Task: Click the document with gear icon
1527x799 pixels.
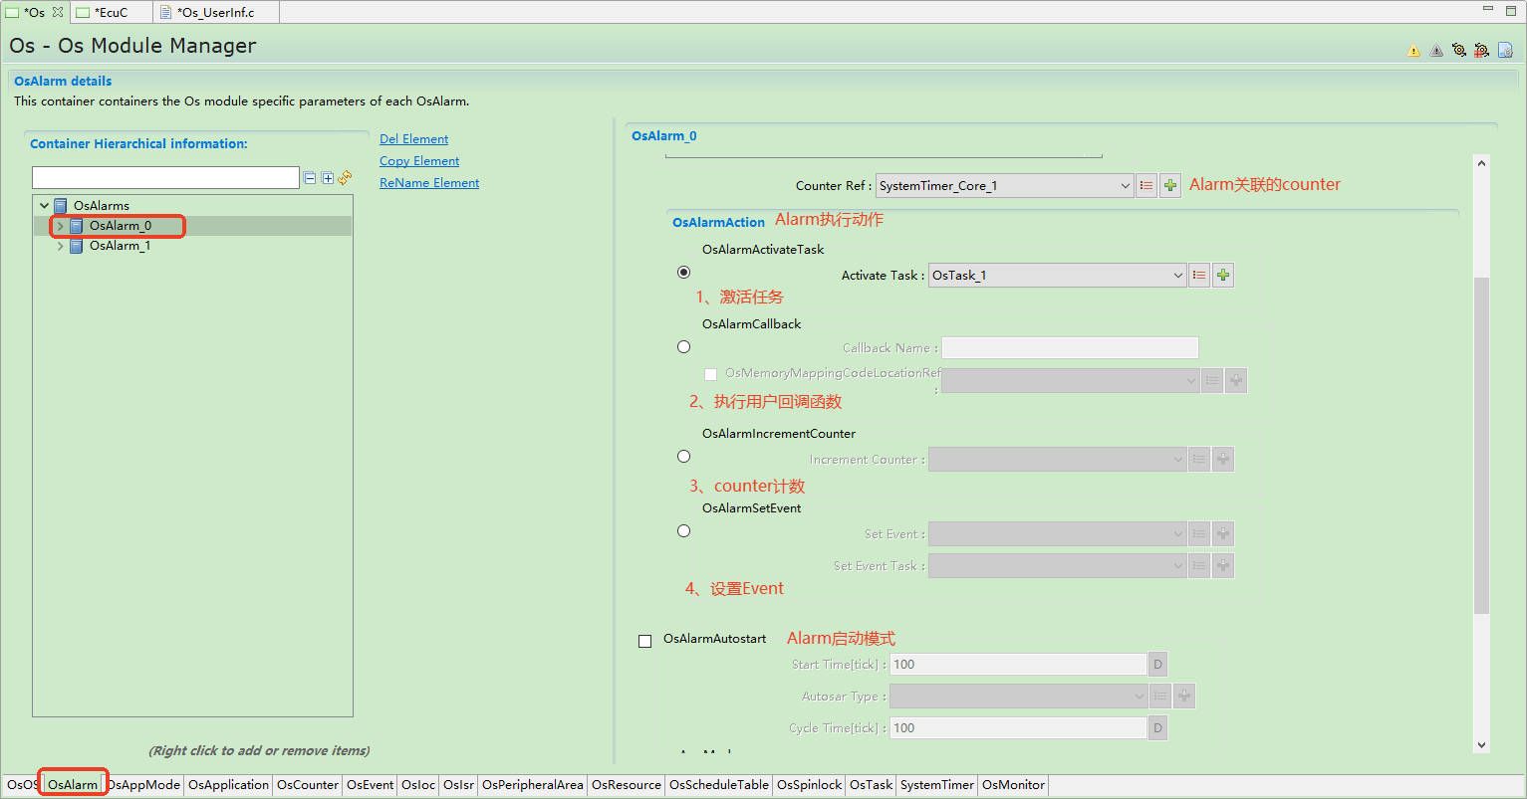Action: click(1505, 50)
